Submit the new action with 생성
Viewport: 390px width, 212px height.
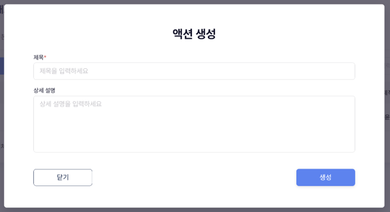coord(325,177)
